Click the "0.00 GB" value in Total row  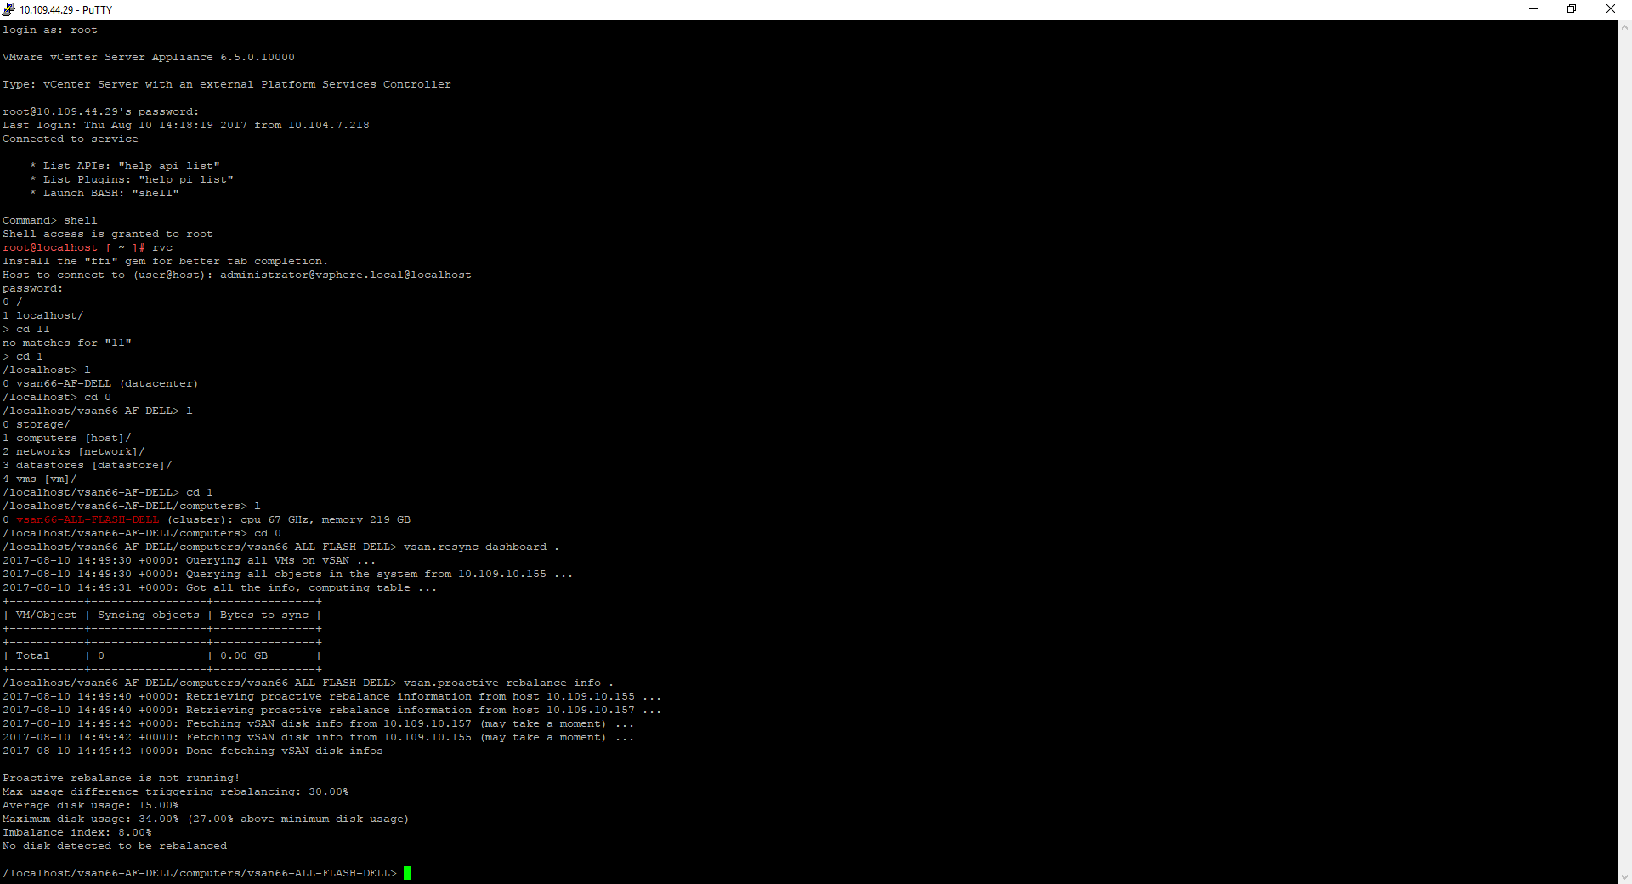pyautogui.click(x=244, y=656)
